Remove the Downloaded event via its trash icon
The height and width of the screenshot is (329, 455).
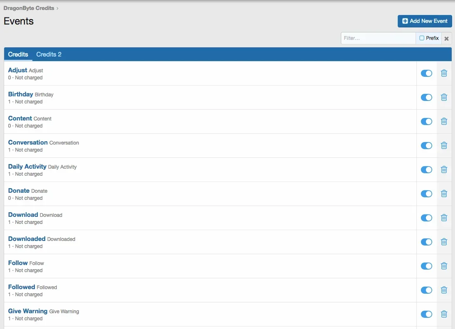444,242
